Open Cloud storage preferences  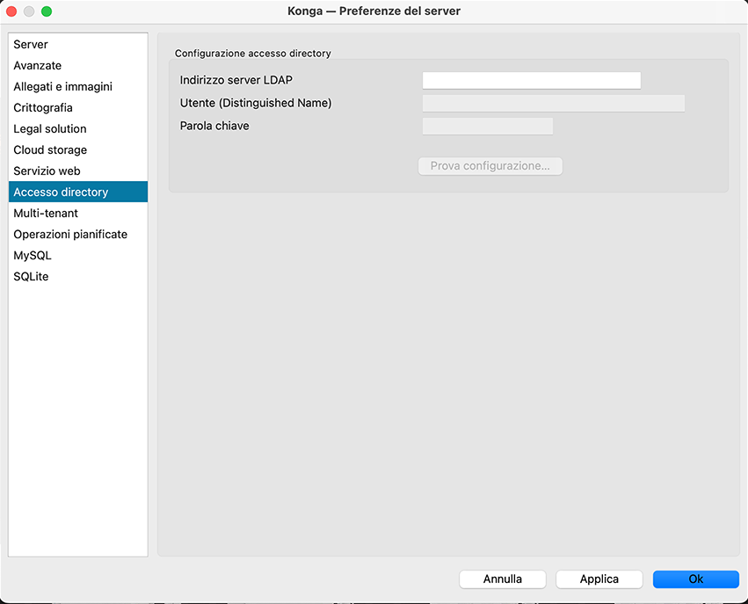[x=50, y=150]
